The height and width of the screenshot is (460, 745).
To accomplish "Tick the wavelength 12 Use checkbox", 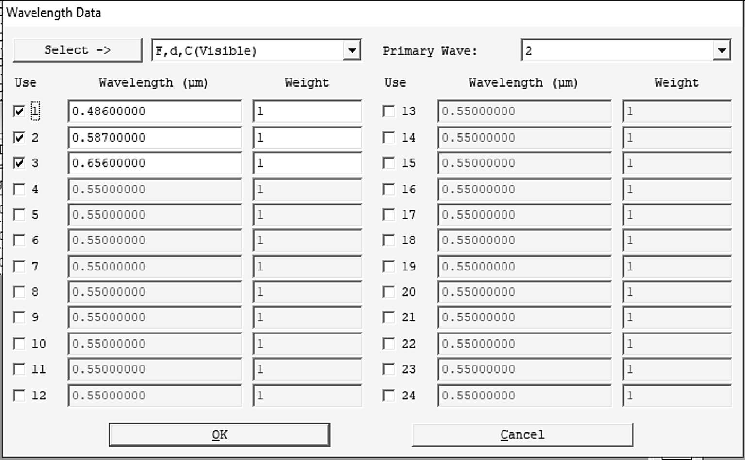I will tap(19, 396).
